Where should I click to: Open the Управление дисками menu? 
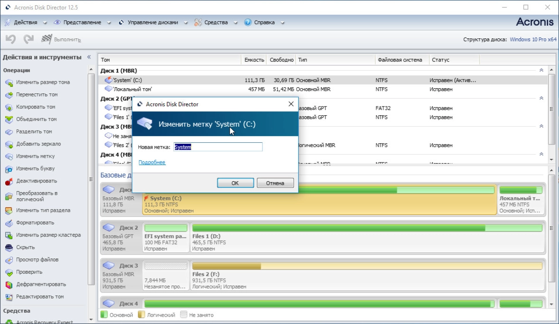[153, 22]
